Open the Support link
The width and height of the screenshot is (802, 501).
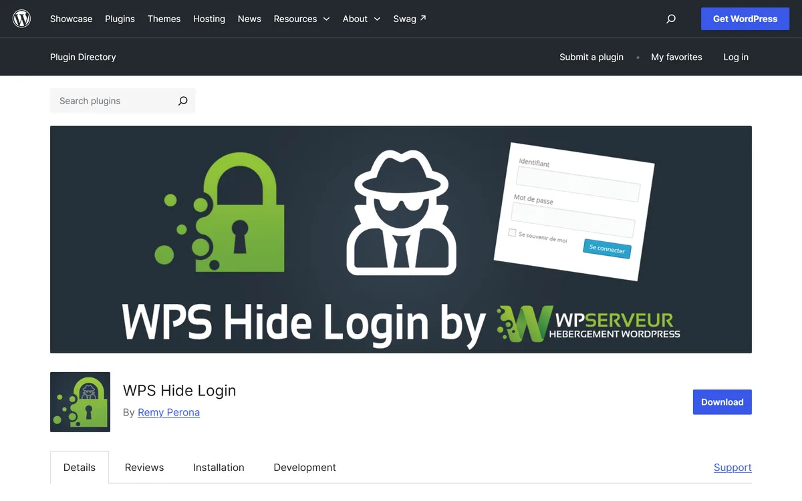pyautogui.click(x=732, y=468)
